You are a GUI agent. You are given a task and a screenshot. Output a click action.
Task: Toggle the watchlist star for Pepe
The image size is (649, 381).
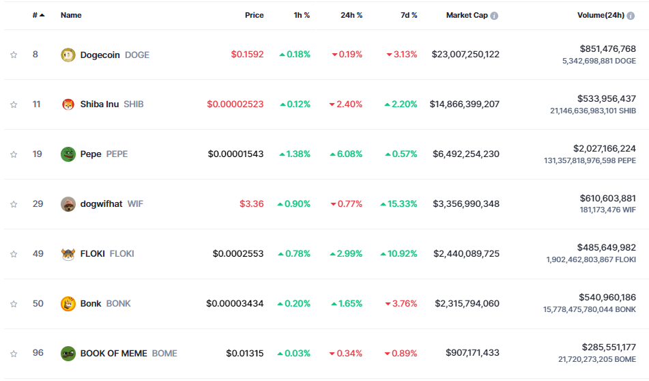coord(14,154)
